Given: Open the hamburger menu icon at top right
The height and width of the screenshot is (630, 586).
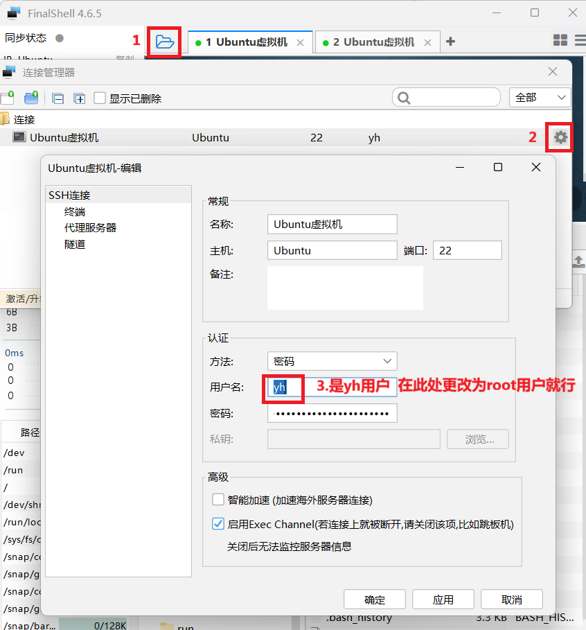Looking at the screenshot, I should click(x=580, y=40).
